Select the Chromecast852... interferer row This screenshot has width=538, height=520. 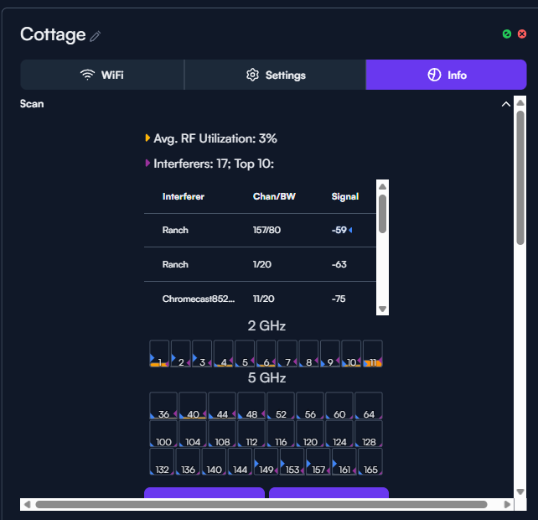260,299
